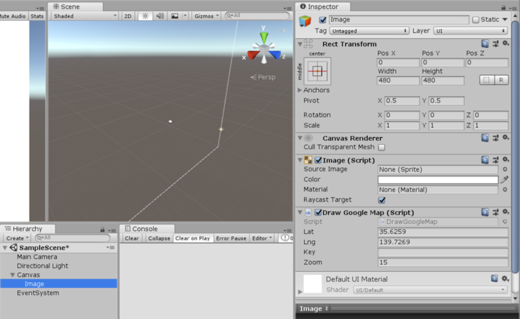Open the Console Editor dropdown
Screen dimensions: 520x319
coord(261,238)
